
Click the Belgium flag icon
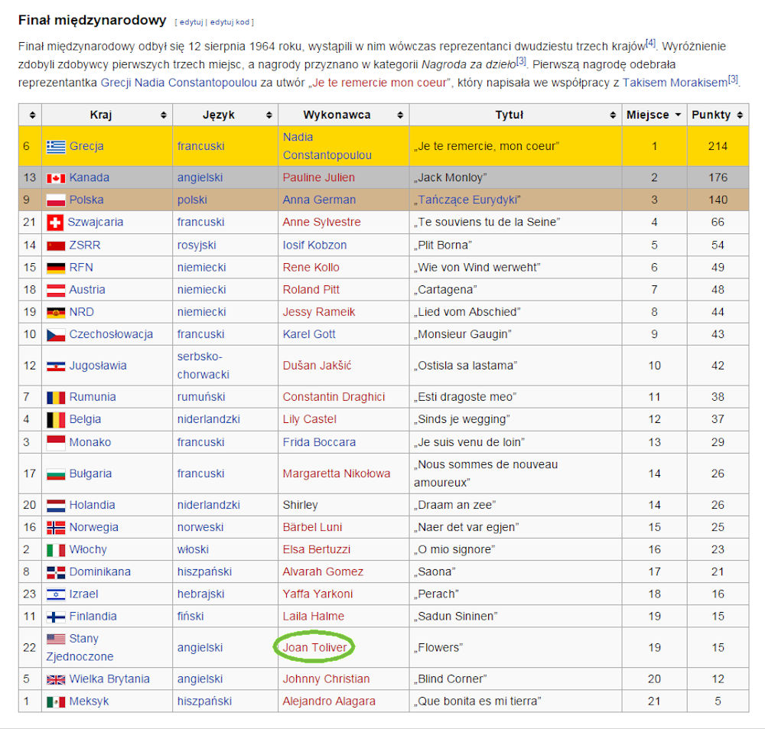(56, 420)
